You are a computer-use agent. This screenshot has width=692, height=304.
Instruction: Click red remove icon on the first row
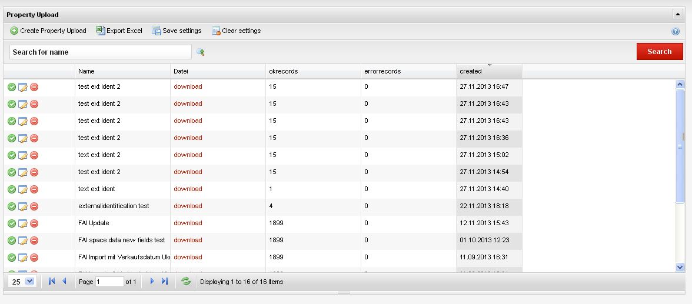tap(34, 87)
